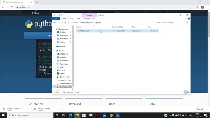The width and height of the screenshot is (210, 118).
Task: Open options for first python exe download
Action: click(28, 109)
